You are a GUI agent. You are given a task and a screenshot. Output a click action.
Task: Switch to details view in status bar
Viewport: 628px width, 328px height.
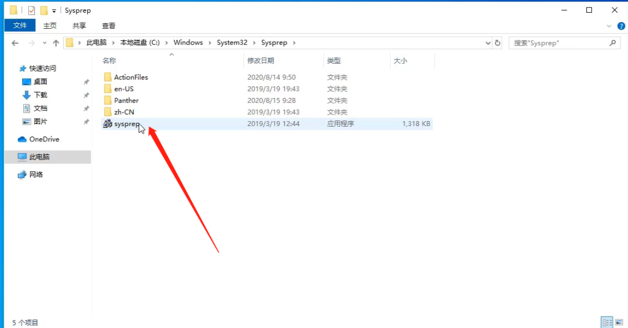click(x=607, y=322)
